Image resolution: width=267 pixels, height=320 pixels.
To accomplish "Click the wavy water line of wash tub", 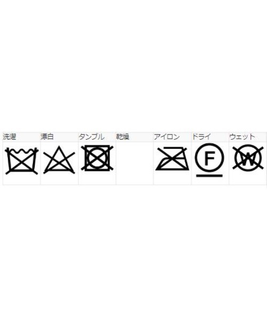I will click(x=22, y=152).
